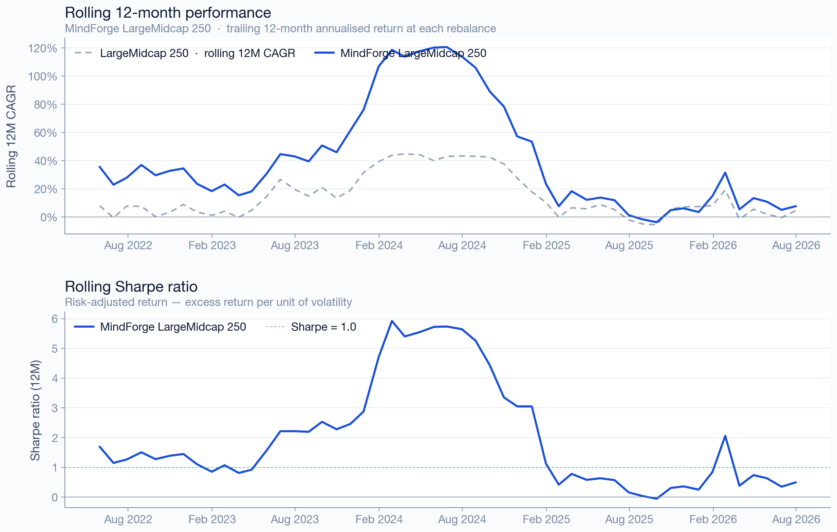Click 'Feb 2024' on the top chart axis
Viewport: 837px width, 532px height.
coord(379,245)
